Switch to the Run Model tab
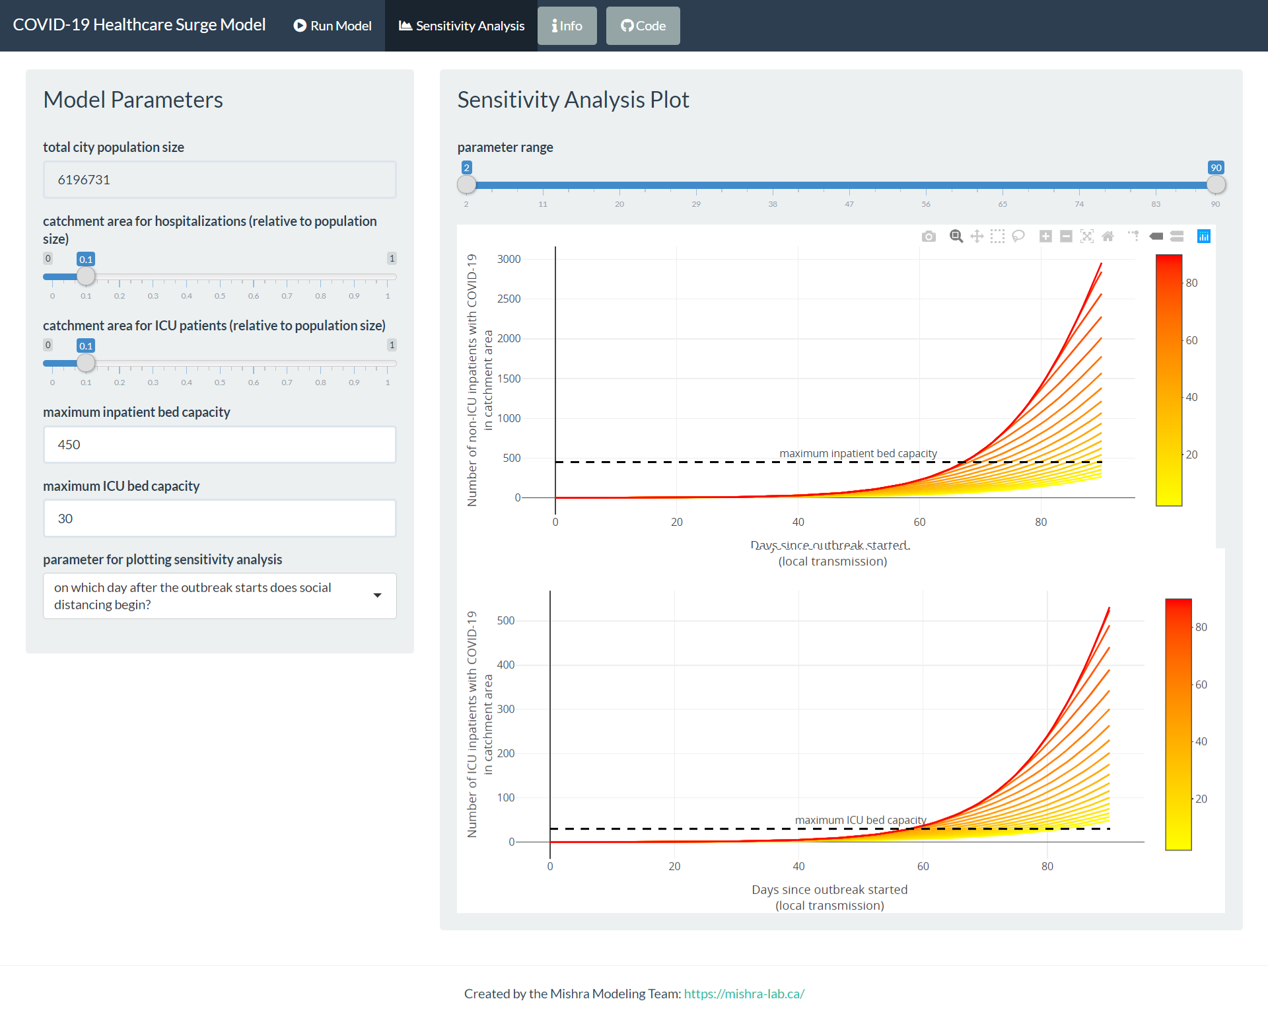 coord(333,26)
